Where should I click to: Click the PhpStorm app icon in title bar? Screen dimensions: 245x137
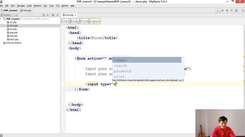coord(1,2)
